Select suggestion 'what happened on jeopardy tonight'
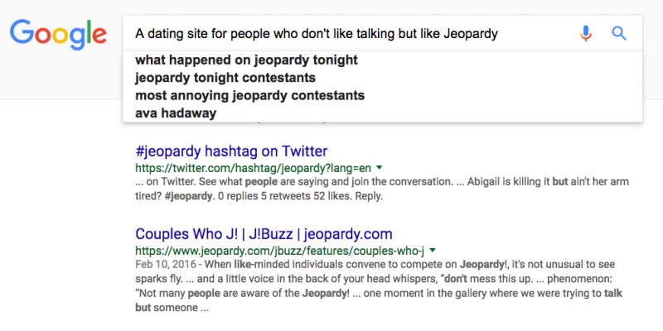 click(x=246, y=60)
